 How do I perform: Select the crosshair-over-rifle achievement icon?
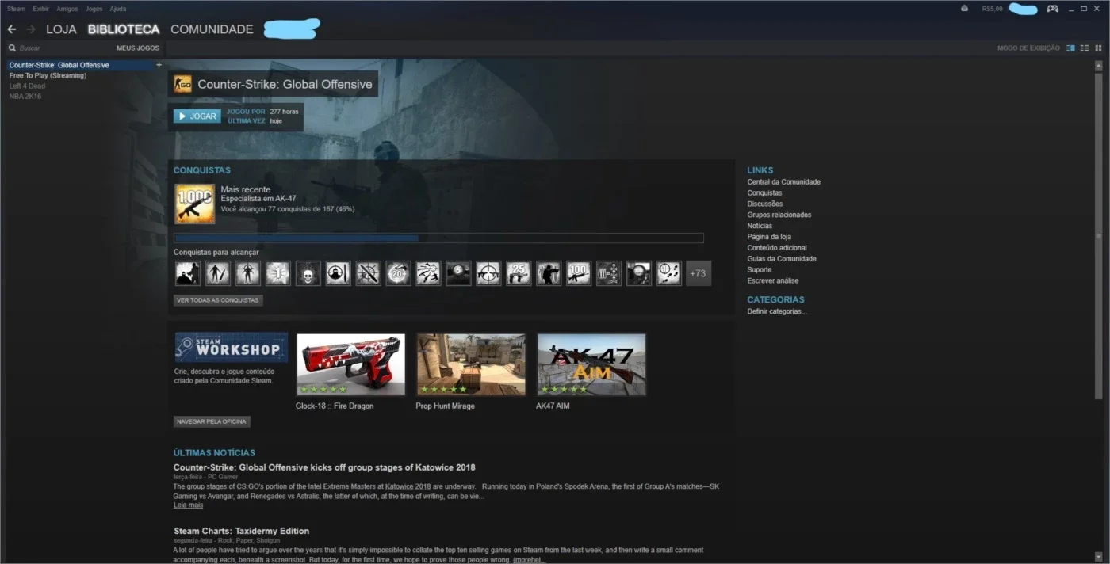click(488, 273)
